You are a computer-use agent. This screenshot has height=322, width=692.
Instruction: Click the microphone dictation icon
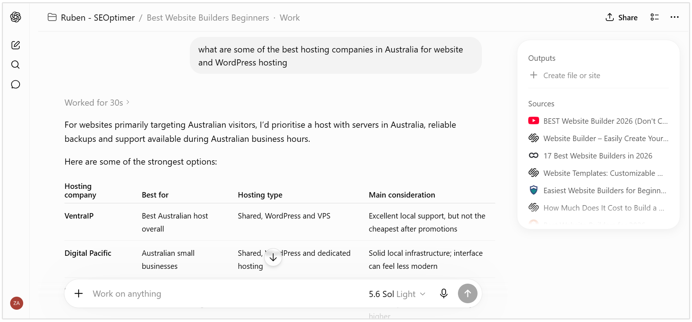[444, 293]
